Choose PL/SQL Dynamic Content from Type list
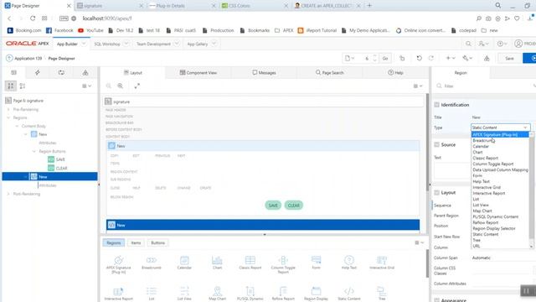 point(495,216)
